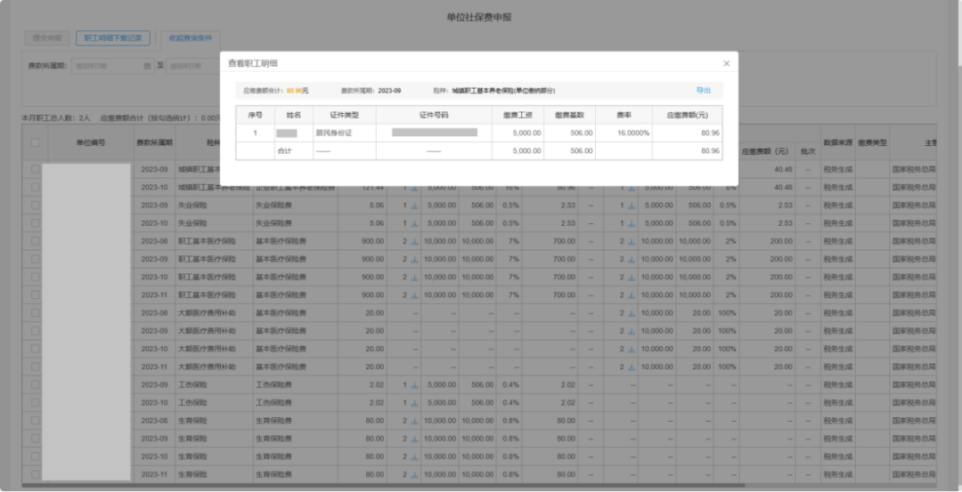
Task: Click first download icon in 2023-09 职工基本医疗保险 row
Action: point(414,259)
